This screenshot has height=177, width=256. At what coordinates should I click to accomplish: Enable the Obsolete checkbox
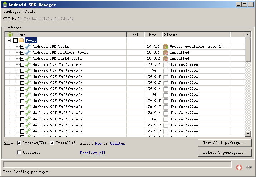click(x=19, y=152)
